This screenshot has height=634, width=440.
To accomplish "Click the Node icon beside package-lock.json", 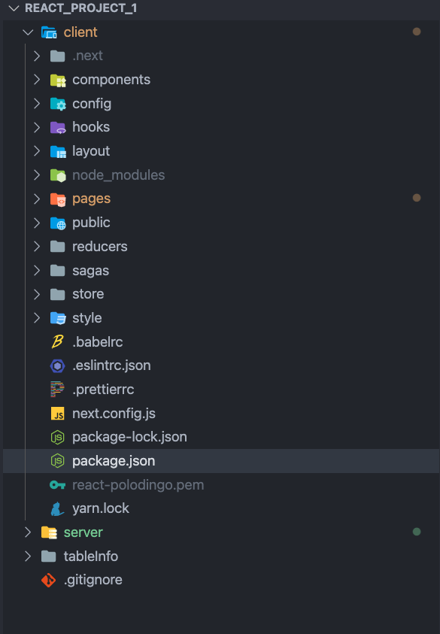I will tap(57, 437).
